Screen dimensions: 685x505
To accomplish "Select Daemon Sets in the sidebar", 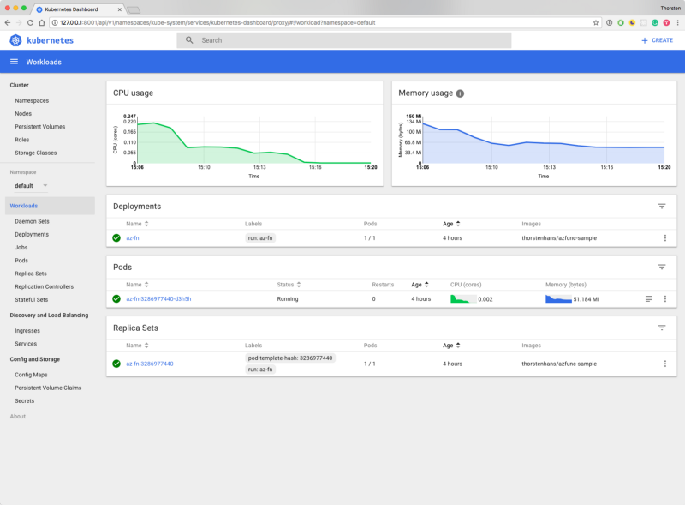I will click(32, 221).
